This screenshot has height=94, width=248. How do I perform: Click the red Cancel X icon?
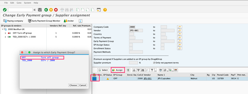(56, 10)
